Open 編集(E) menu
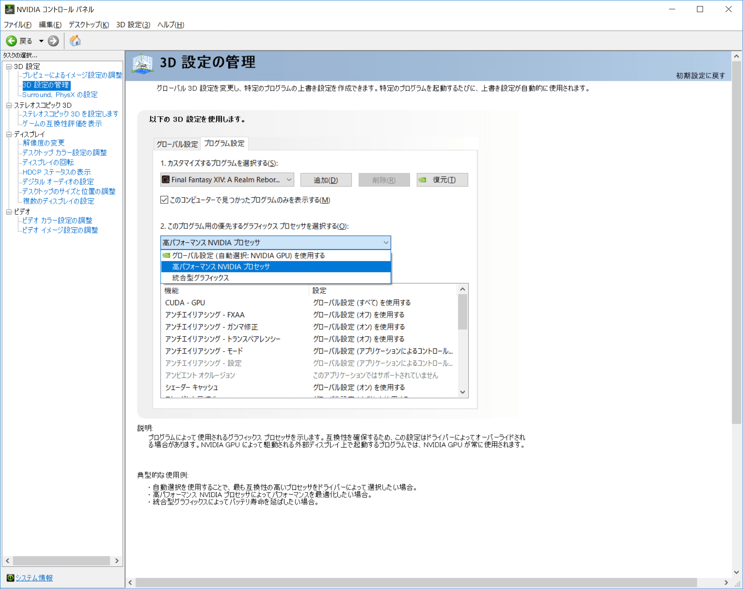743x589 pixels. point(50,25)
